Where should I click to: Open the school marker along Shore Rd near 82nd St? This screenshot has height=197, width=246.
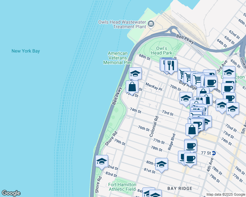[x=102, y=161]
